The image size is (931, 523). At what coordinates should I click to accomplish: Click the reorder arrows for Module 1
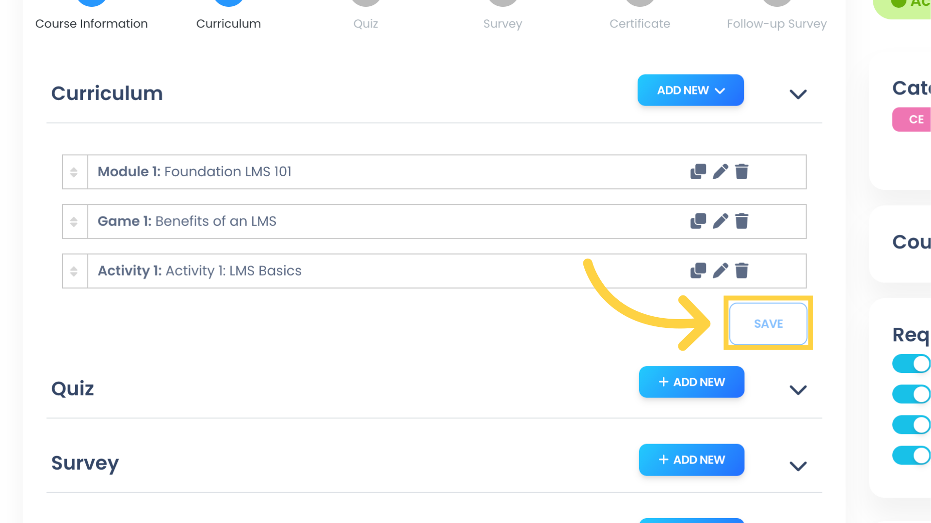pos(74,172)
